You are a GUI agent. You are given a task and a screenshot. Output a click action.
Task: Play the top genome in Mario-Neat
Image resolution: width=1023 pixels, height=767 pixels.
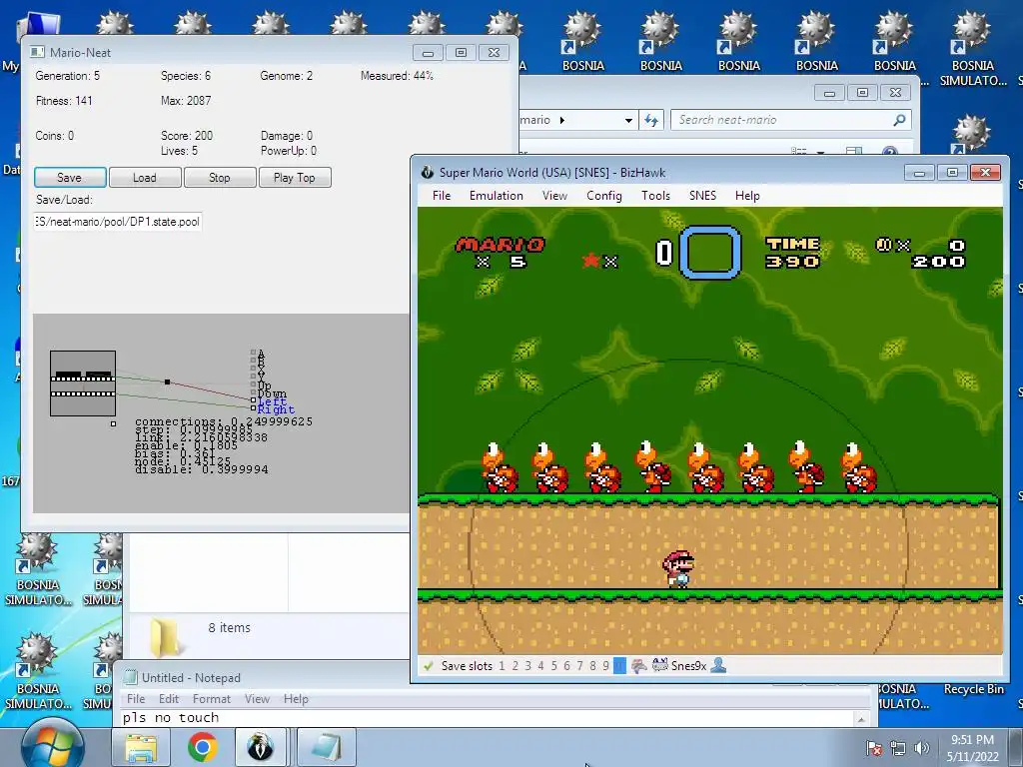click(295, 178)
